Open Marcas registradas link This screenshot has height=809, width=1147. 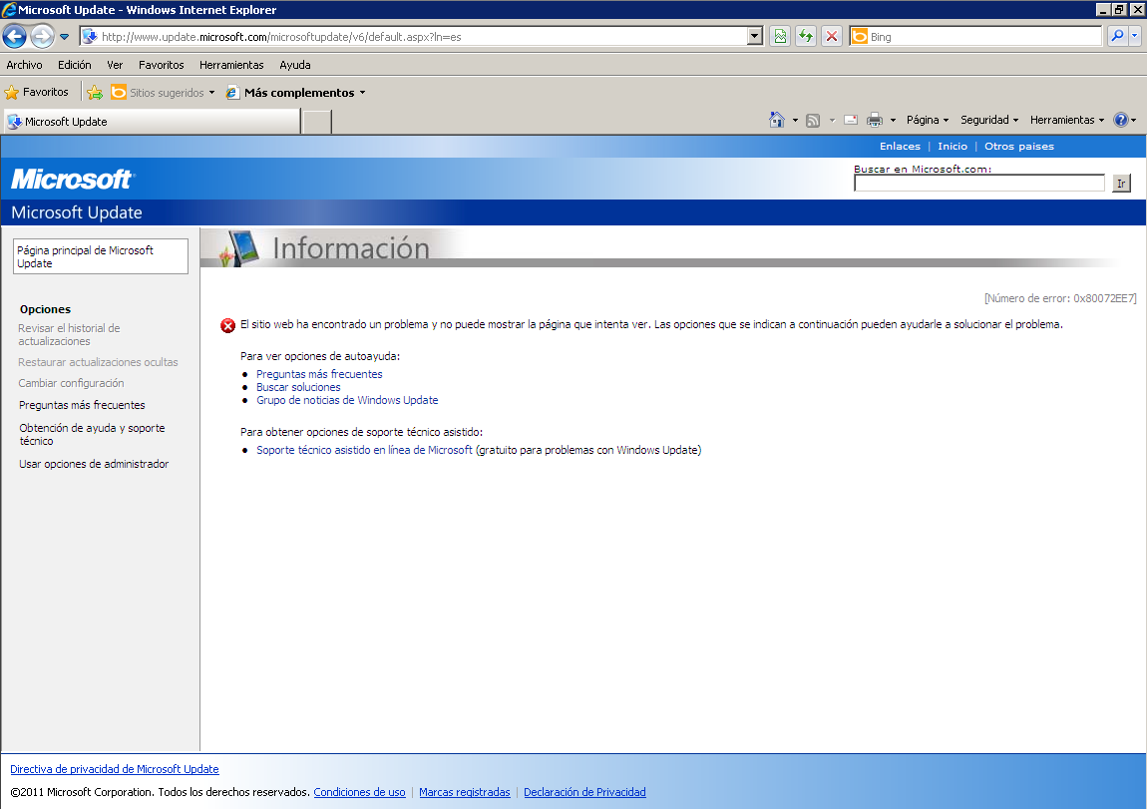point(465,792)
